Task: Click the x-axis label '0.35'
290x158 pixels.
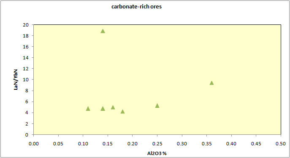Action: pyautogui.click(x=206, y=144)
